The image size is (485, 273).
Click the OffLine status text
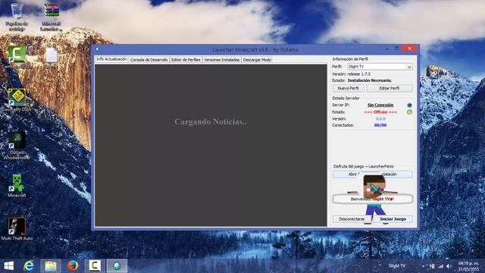pos(380,112)
